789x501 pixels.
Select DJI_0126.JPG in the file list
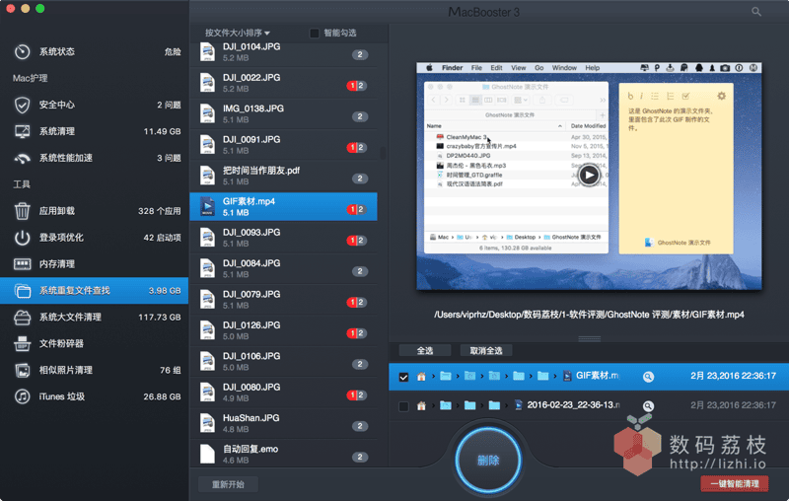pyautogui.click(x=283, y=330)
